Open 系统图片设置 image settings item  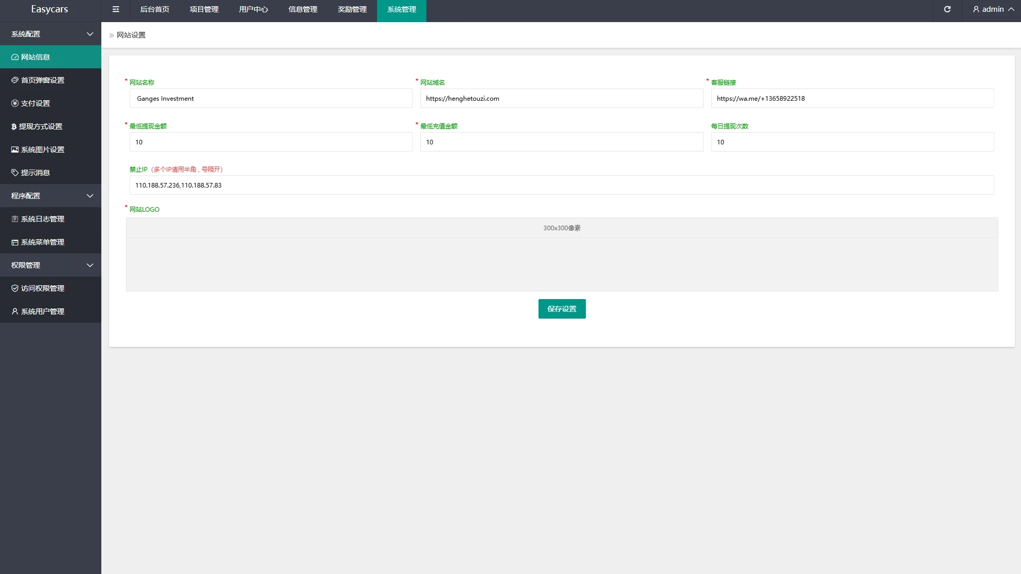pos(43,150)
